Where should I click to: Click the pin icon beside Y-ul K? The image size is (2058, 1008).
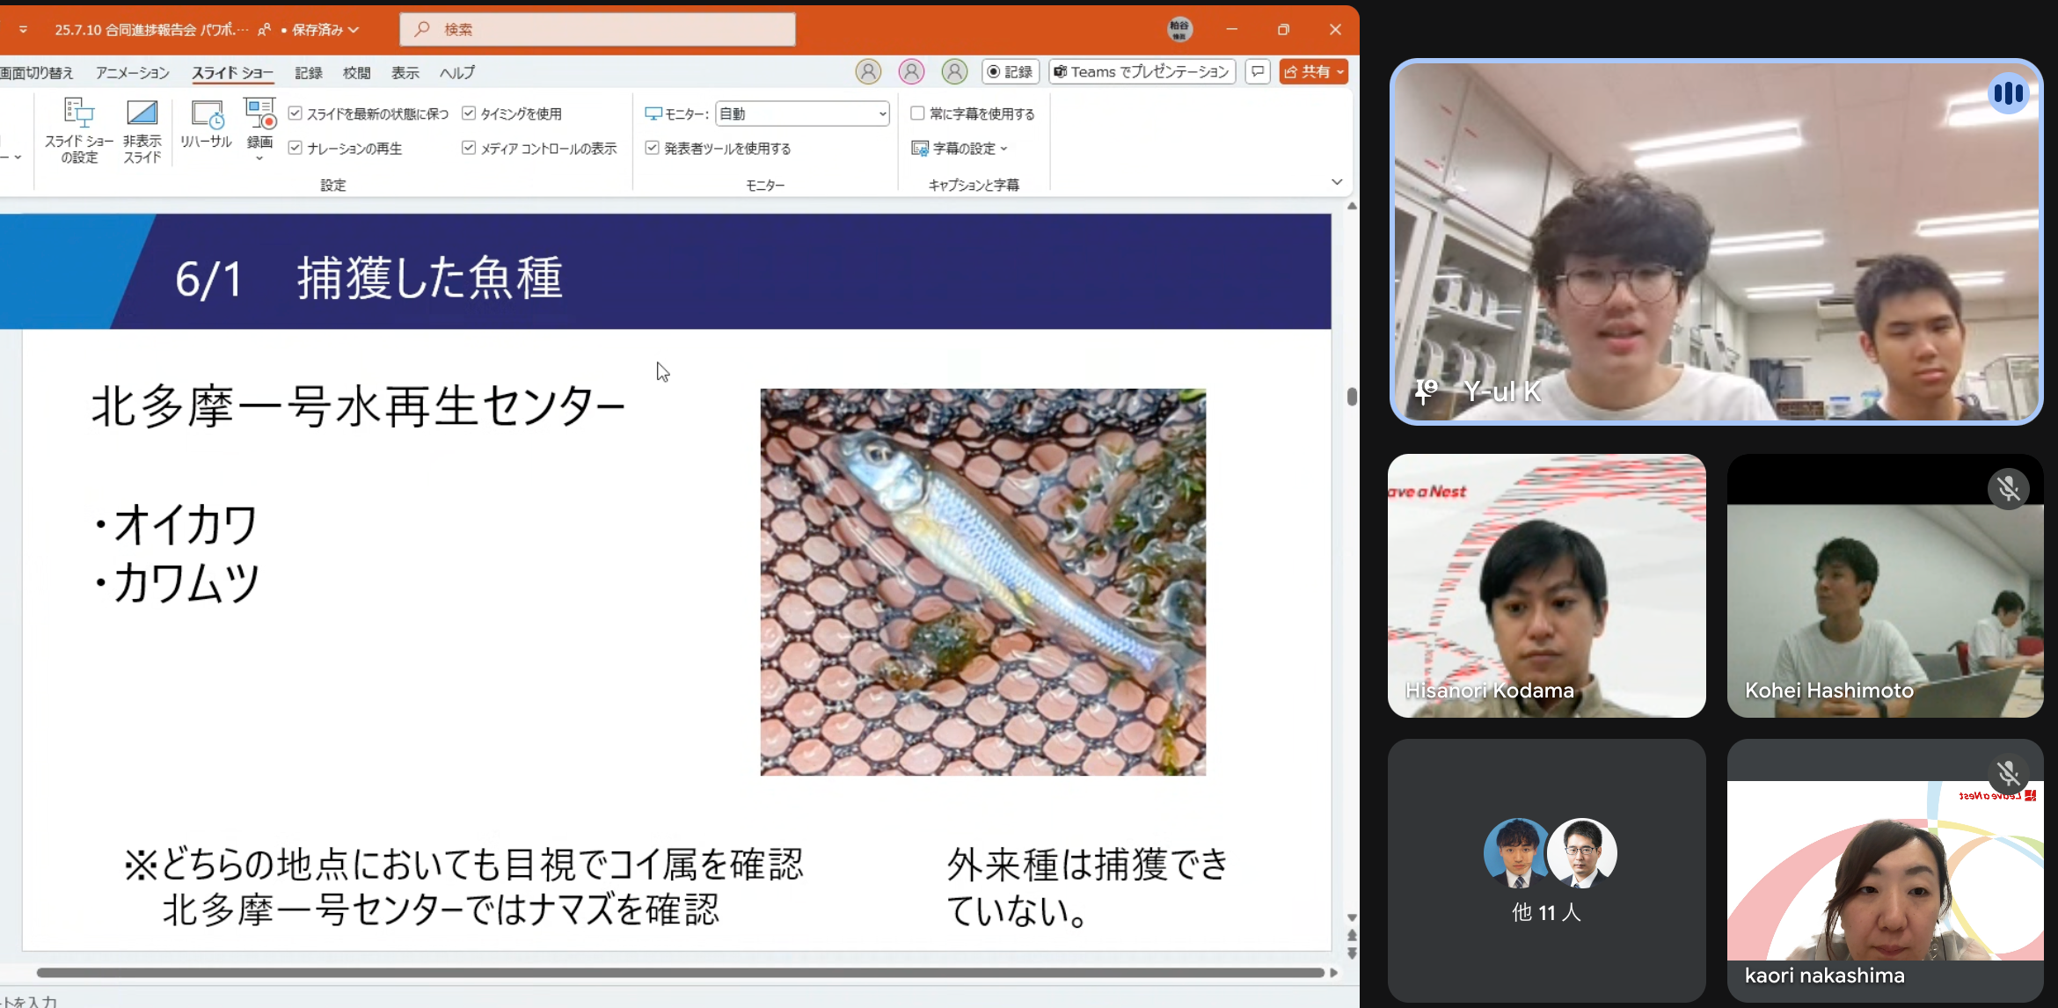coord(1426,391)
